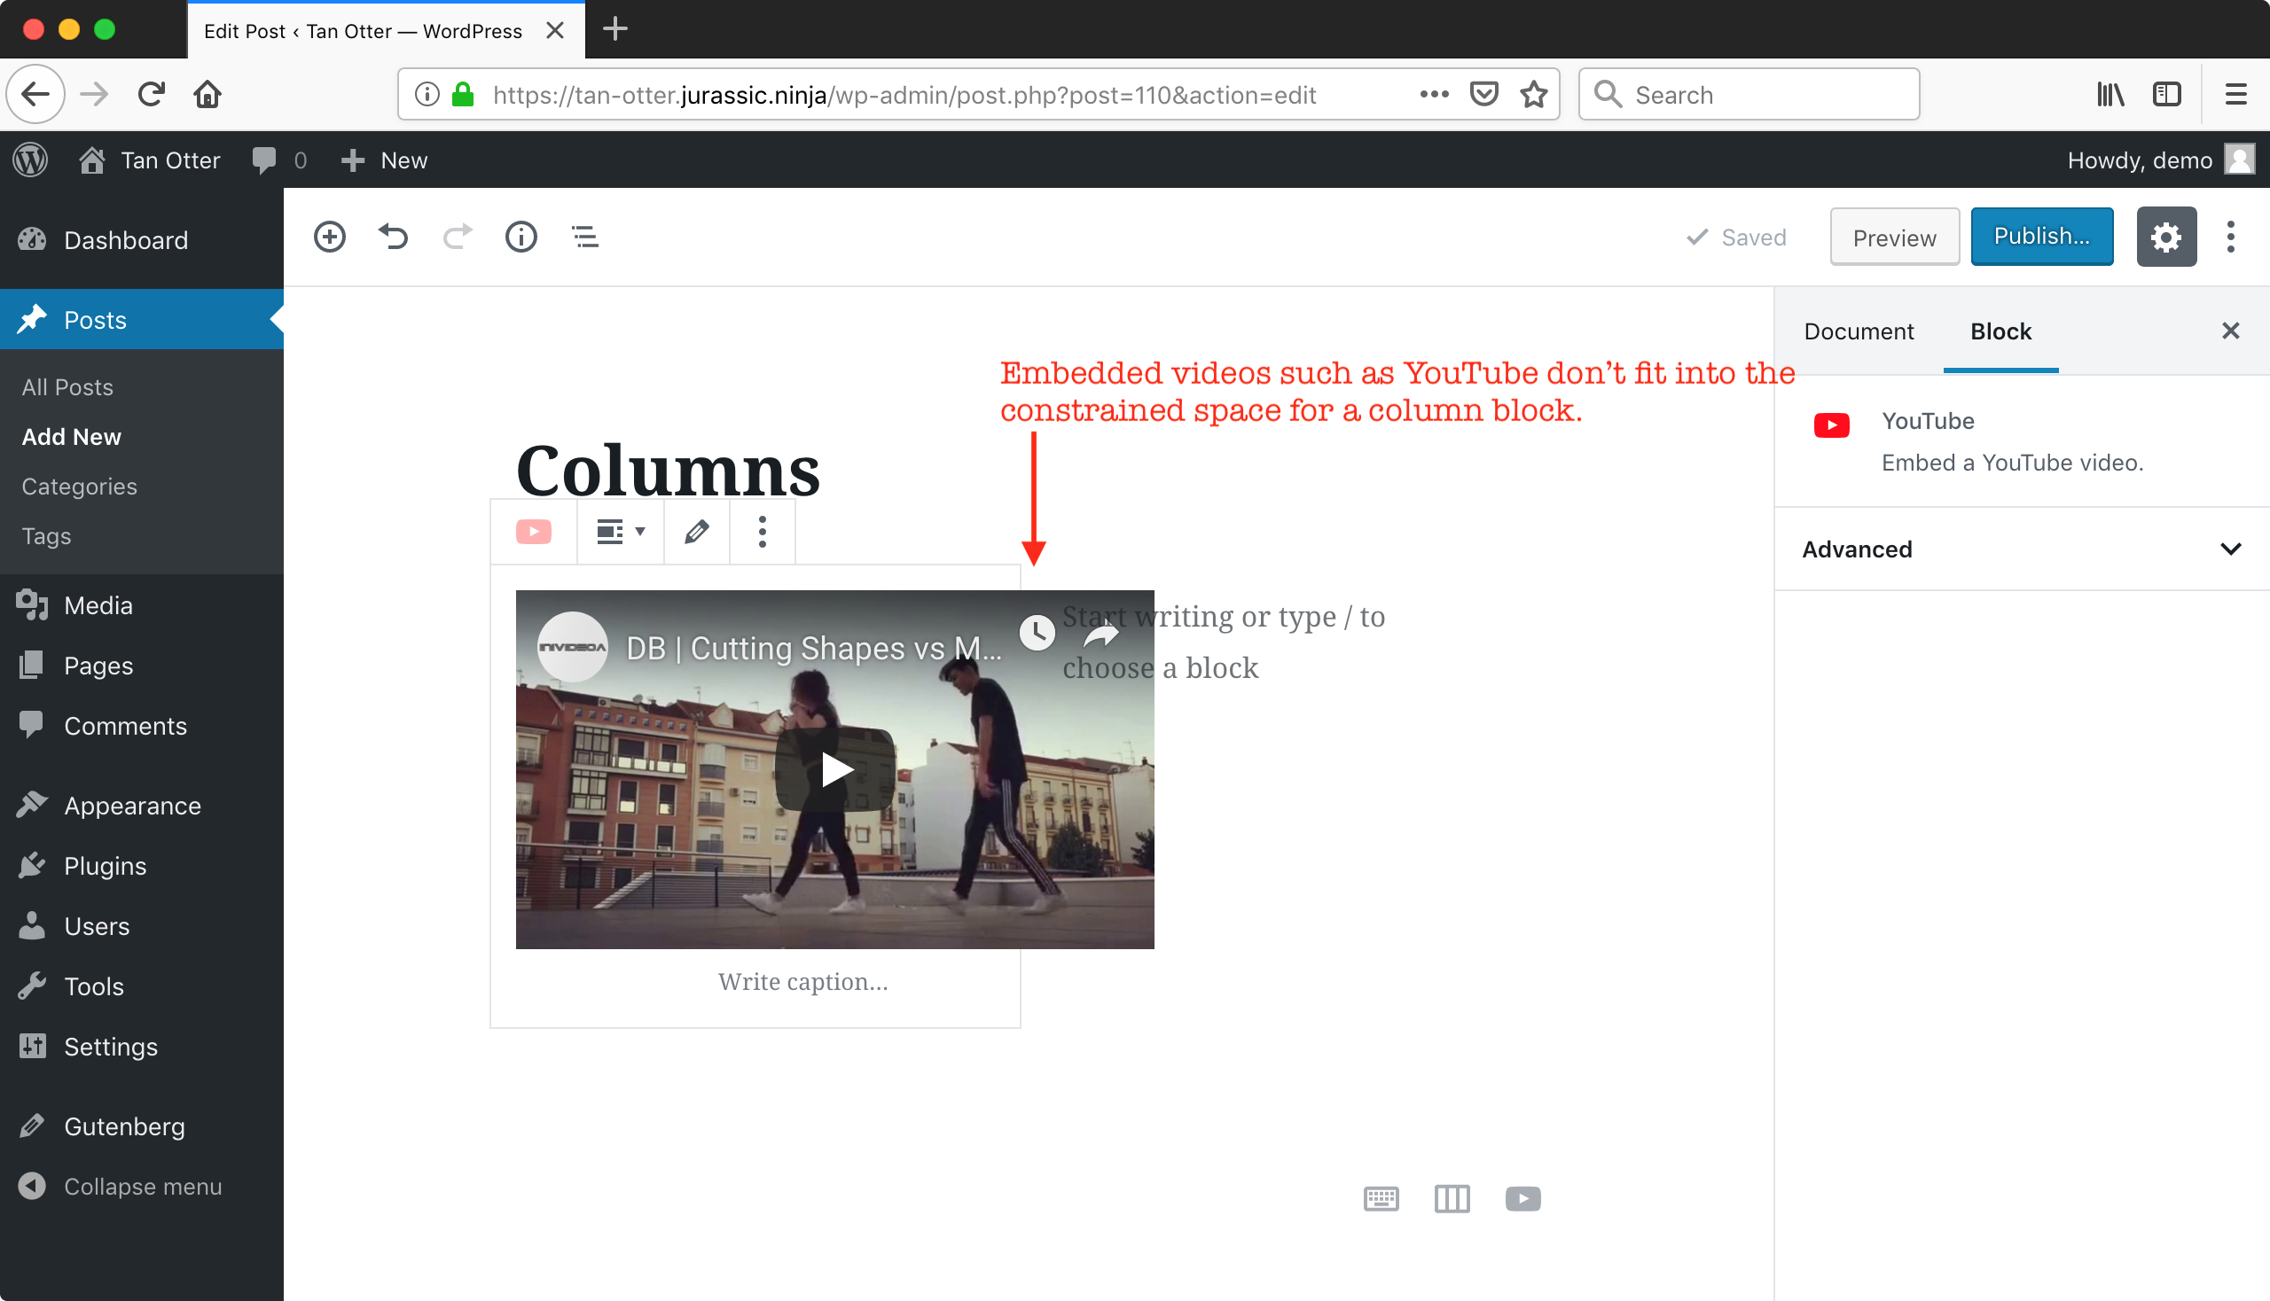
Task: Click the WordPress logo in admin bar
Action: click(x=30, y=160)
